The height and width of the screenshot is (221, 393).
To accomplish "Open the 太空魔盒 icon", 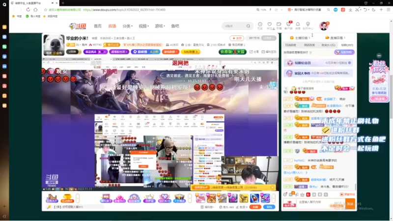I will [x=179, y=198].
